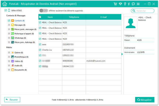Click the home icon in title bar
This screenshot has height=106, width=159.
(x=5, y=4)
